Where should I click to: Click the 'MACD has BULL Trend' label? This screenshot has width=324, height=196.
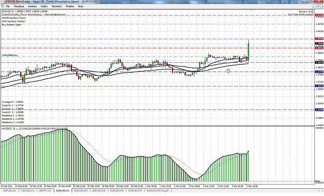[x=13, y=18]
